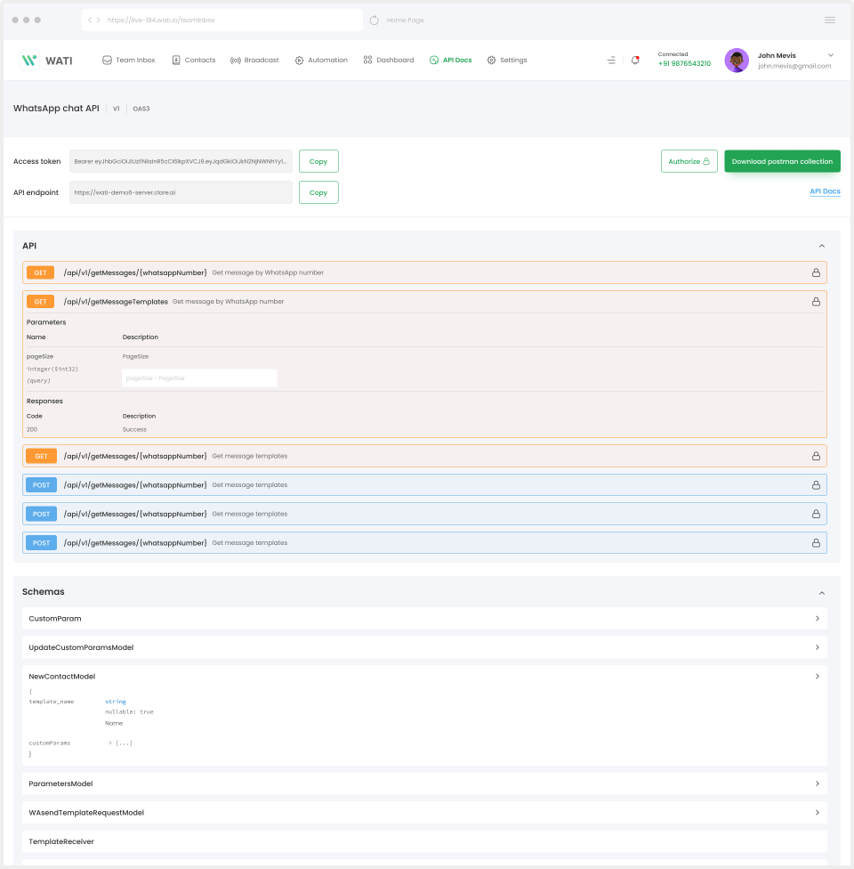Image resolution: width=854 pixels, height=869 pixels.
Task: Switch to the Dashboard page
Action: click(x=389, y=60)
